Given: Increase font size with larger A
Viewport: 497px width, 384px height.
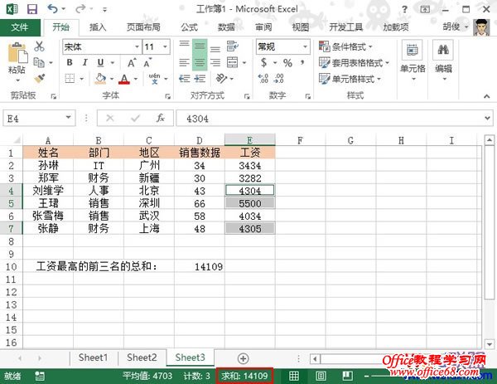Looking at the screenshot, I should click(x=132, y=63).
